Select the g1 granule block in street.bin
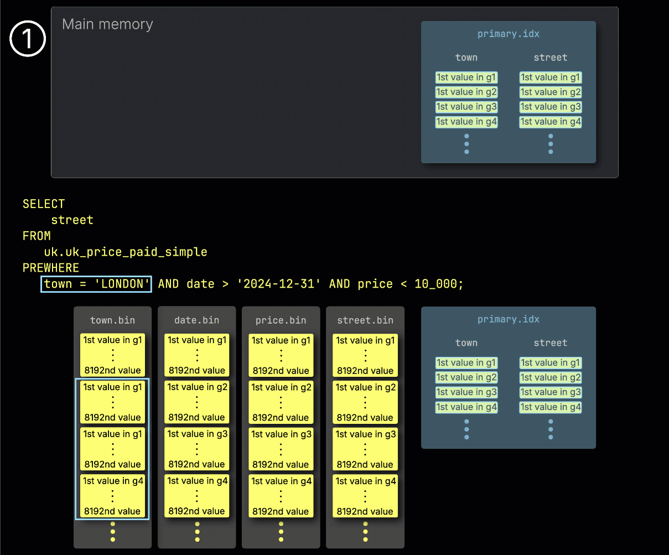The image size is (669, 555). (365, 355)
